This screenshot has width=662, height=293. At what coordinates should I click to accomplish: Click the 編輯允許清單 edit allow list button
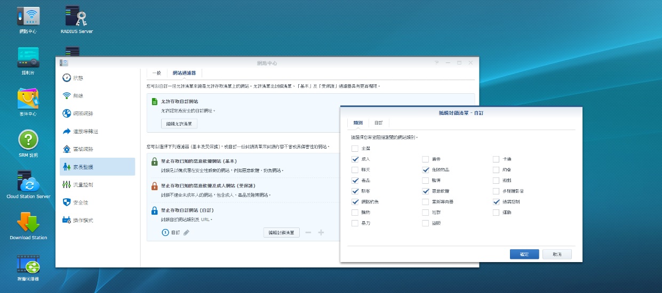179,124
